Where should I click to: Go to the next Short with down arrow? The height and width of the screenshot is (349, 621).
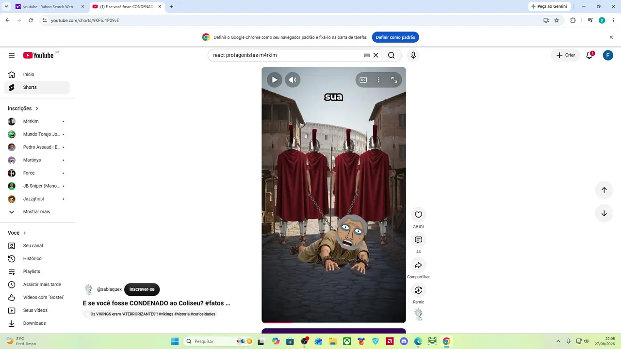pos(604,213)
